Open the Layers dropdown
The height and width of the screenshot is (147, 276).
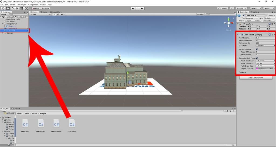[256, 8]
